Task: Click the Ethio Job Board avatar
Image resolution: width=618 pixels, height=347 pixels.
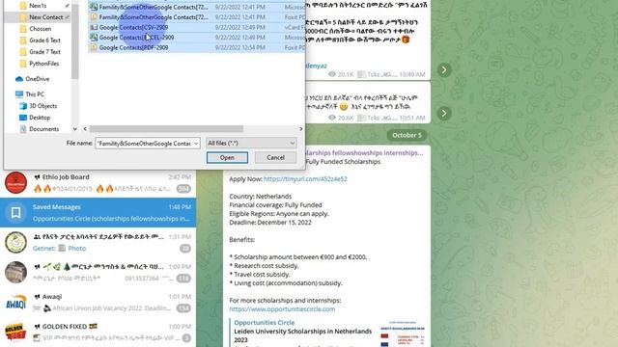Action: point(15,183)
